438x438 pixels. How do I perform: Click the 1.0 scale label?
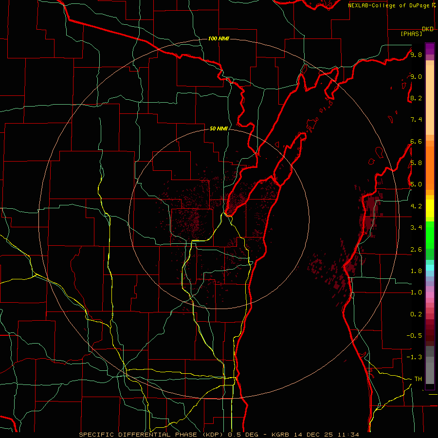point(416,292)
